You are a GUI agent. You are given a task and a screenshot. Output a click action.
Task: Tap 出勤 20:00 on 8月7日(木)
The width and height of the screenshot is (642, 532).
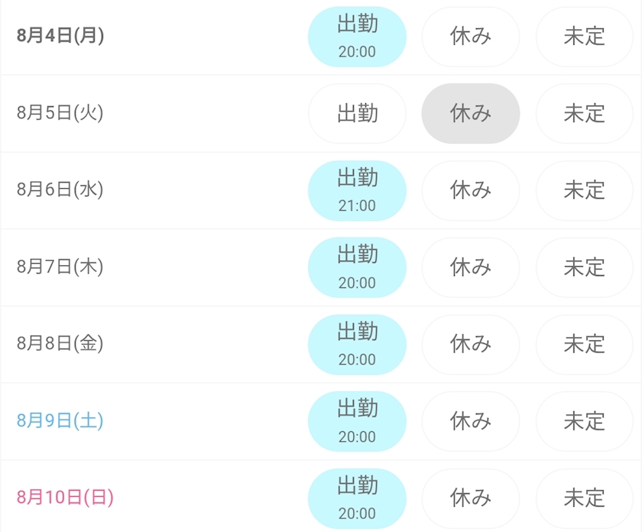coord(357,268)
